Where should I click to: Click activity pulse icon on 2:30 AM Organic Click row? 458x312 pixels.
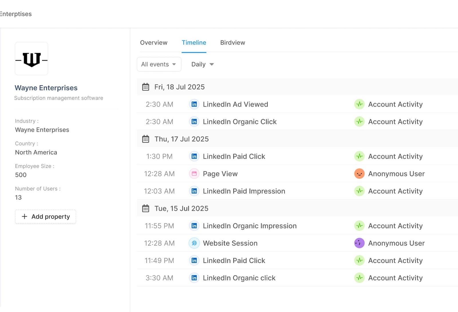pyautogui.click(x=359, y=122)
